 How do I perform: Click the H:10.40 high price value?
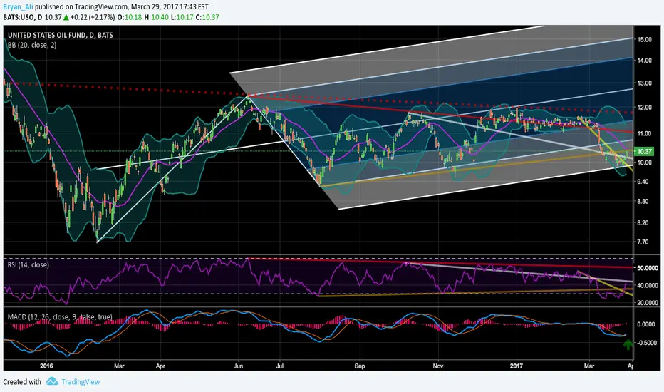point(156,17)
